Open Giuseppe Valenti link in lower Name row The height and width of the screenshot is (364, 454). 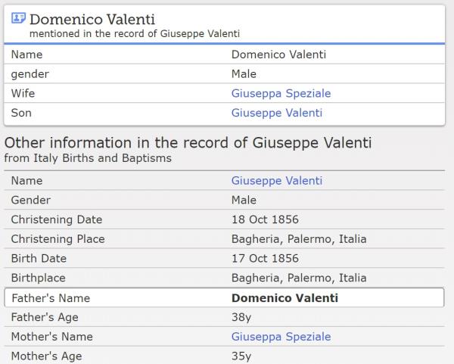tap(276, 181)
